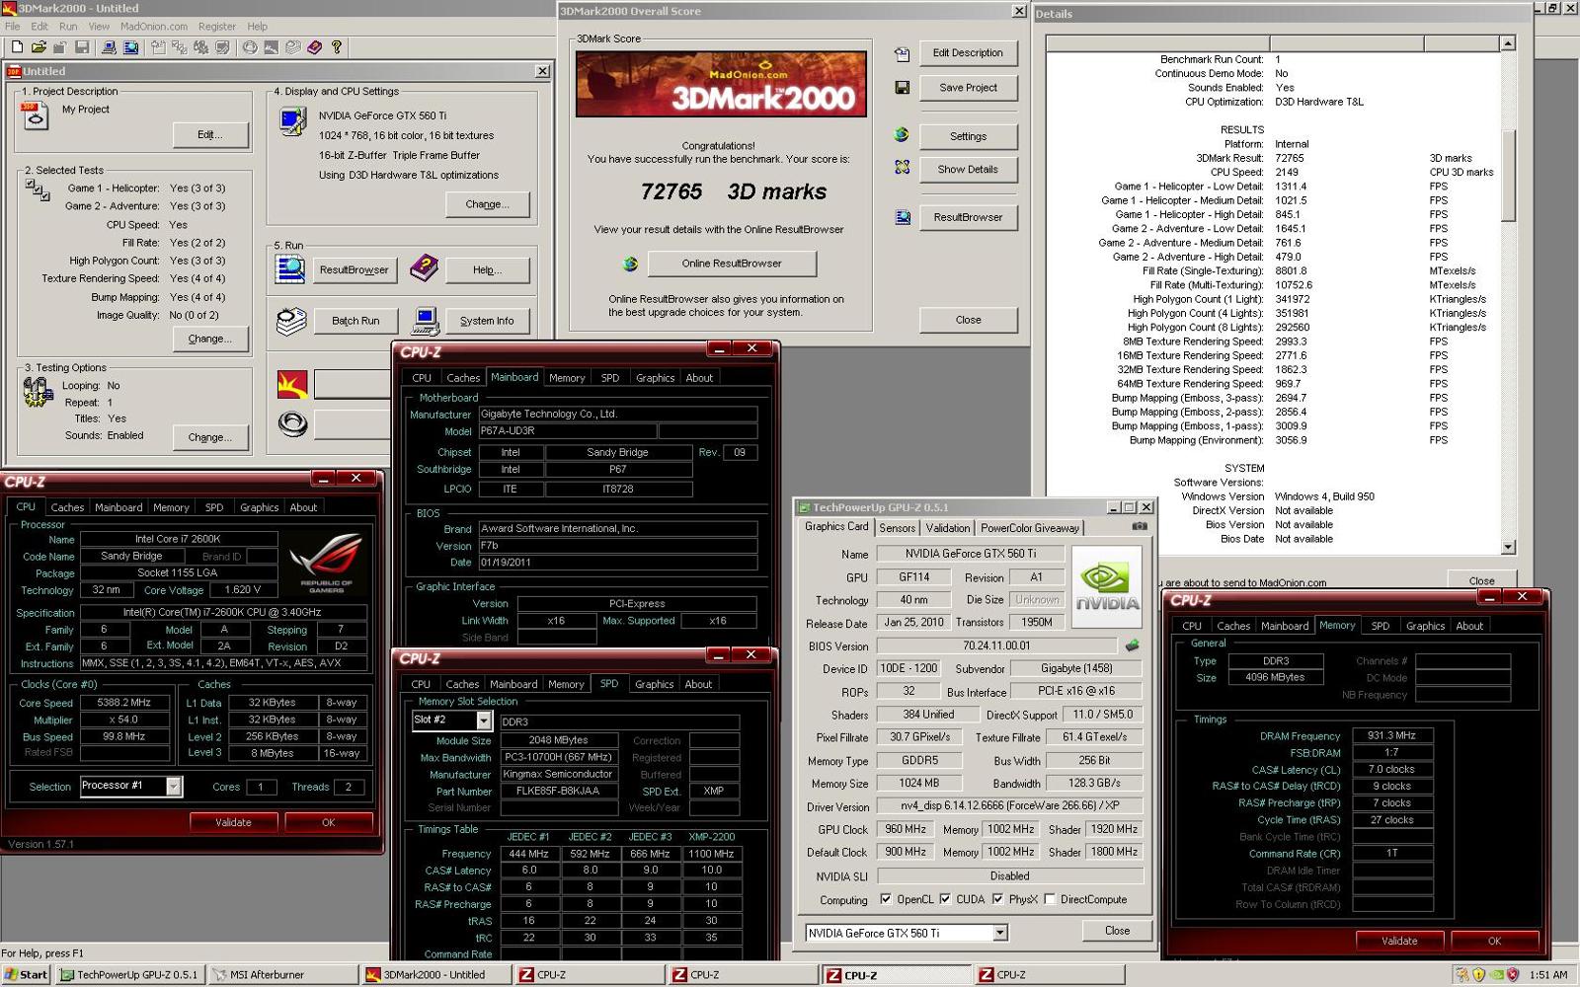Click the floppy icon beside Save Project
The width and height of the screenshot is (1580, 987).
tap(902, 88)
